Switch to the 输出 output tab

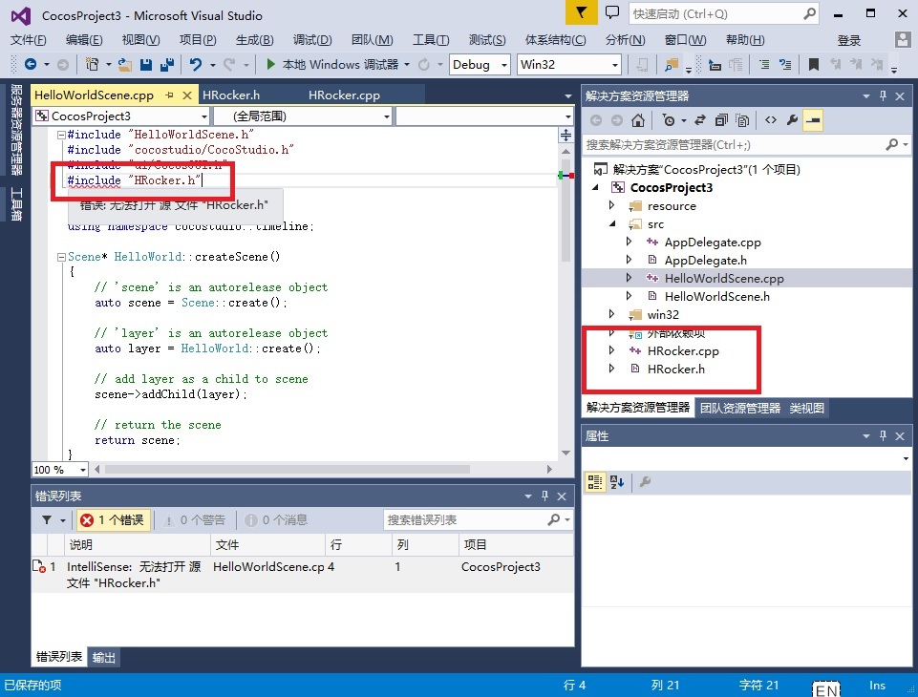point(103,657)
